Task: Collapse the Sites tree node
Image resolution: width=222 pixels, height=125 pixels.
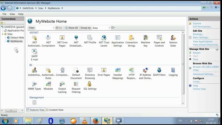Action: pos(2,34)
